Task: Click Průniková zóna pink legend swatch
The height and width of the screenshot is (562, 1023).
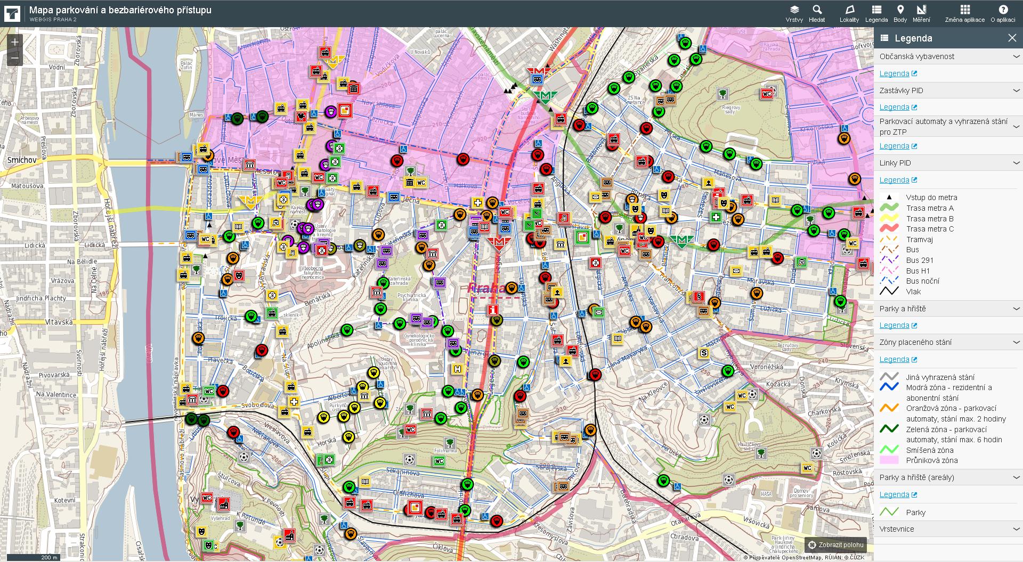Action: click(889, 460)
